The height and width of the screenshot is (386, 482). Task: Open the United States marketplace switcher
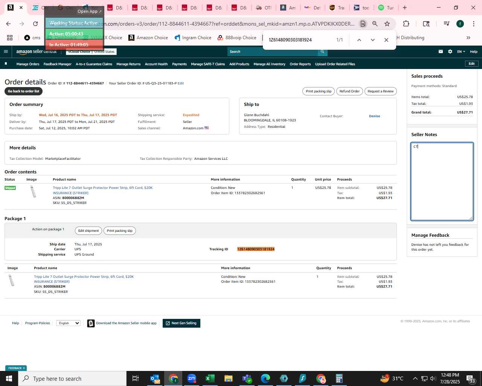[x=105, y=52]
